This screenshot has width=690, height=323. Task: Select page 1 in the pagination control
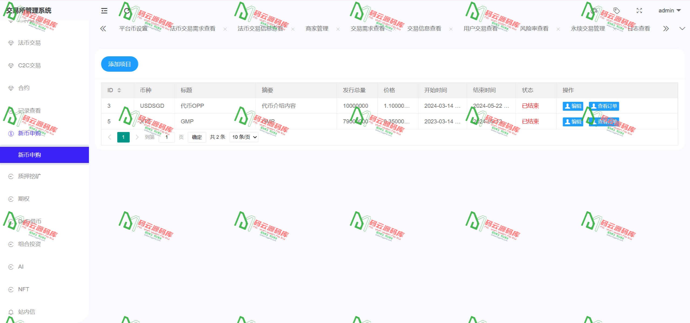[123, 137]
